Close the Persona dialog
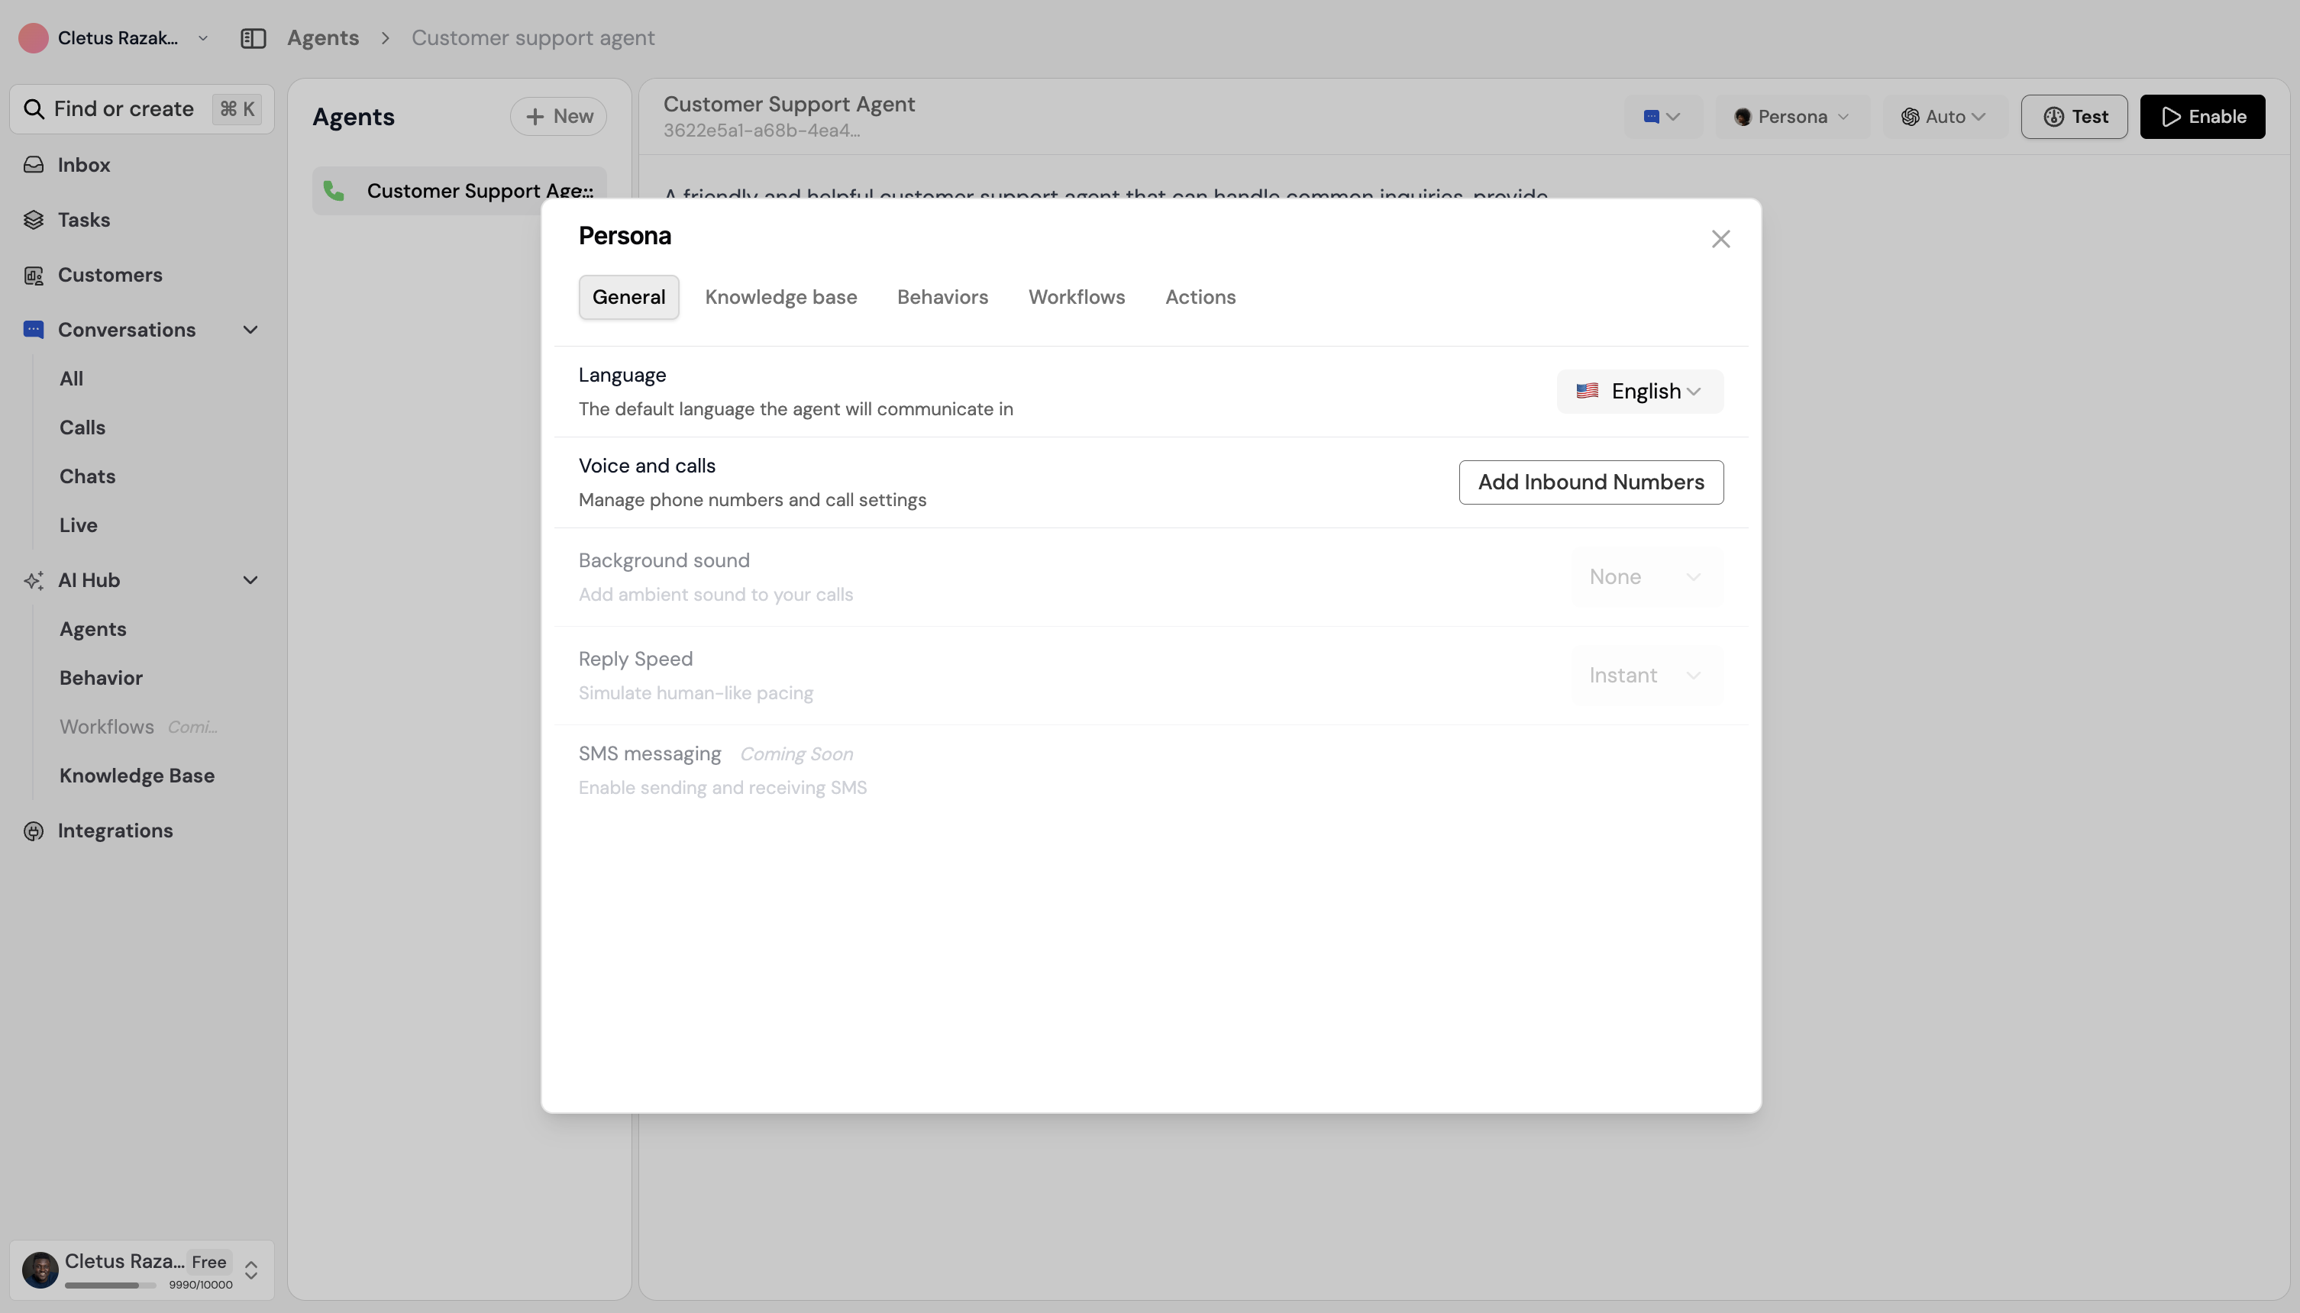Screen dimensions: 2300x1313 tap(1720, 238)
